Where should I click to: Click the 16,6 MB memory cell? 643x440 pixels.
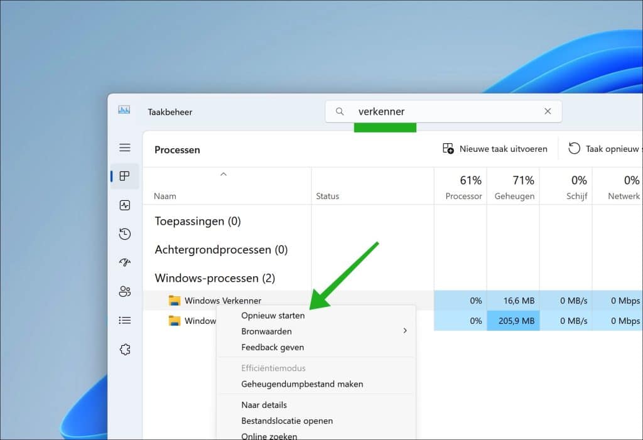point(514,301)
